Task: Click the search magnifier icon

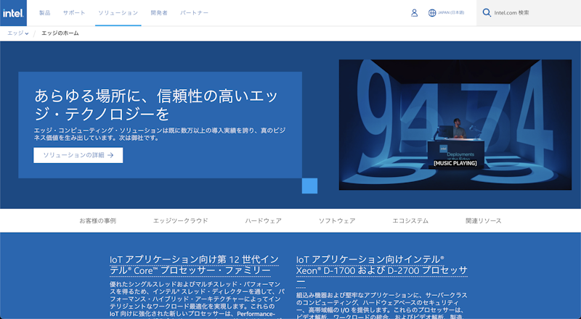Action: point(487,12)
